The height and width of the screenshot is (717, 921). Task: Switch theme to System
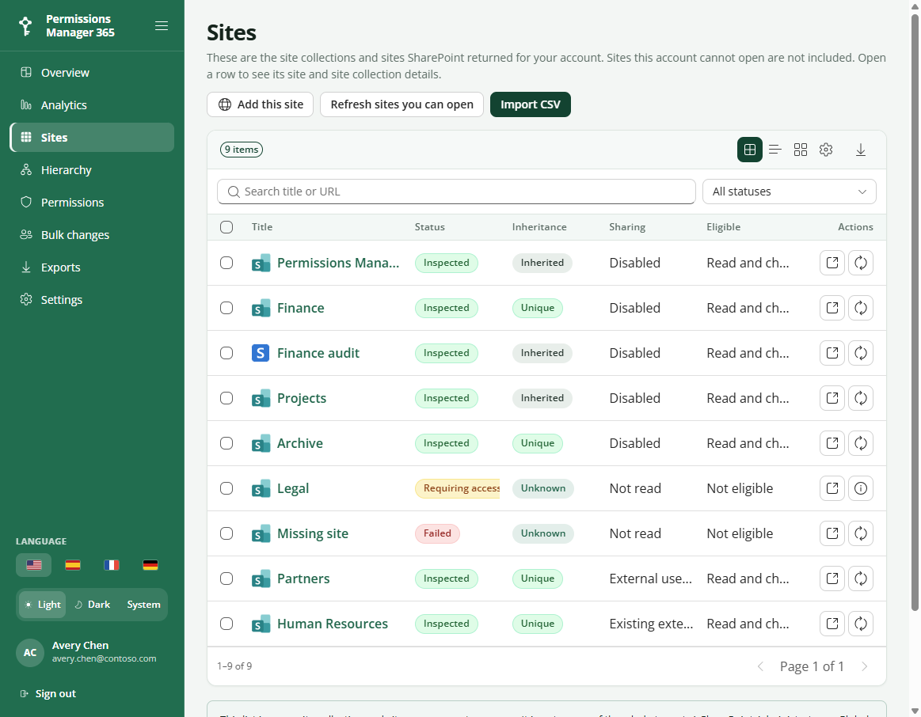pos(143,605)
